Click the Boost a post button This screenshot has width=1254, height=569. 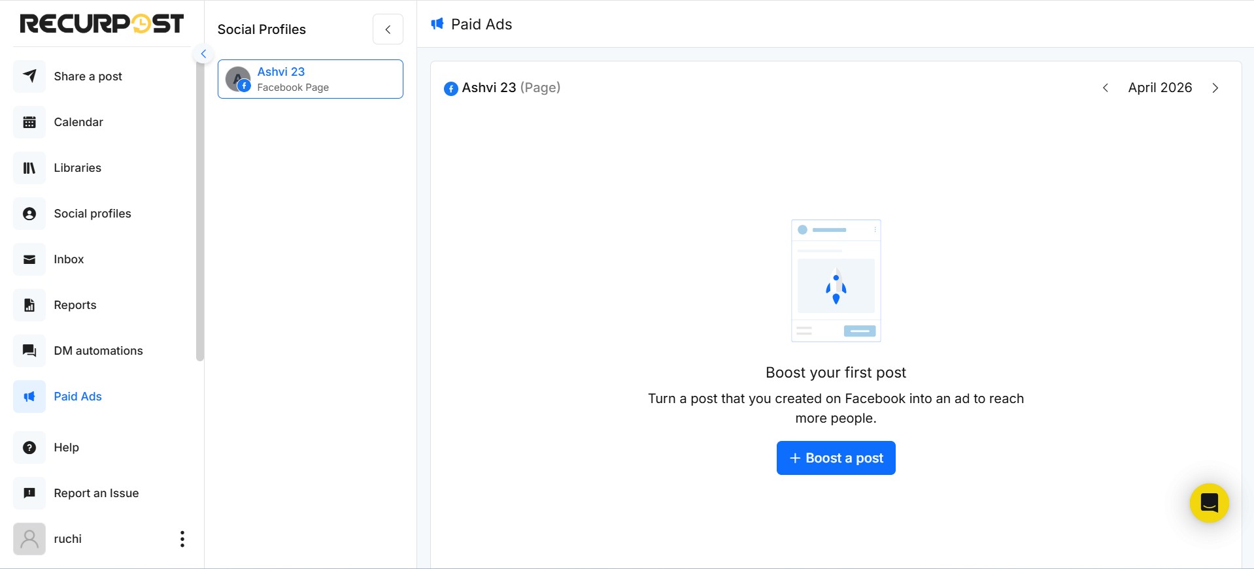coord(836,458)
